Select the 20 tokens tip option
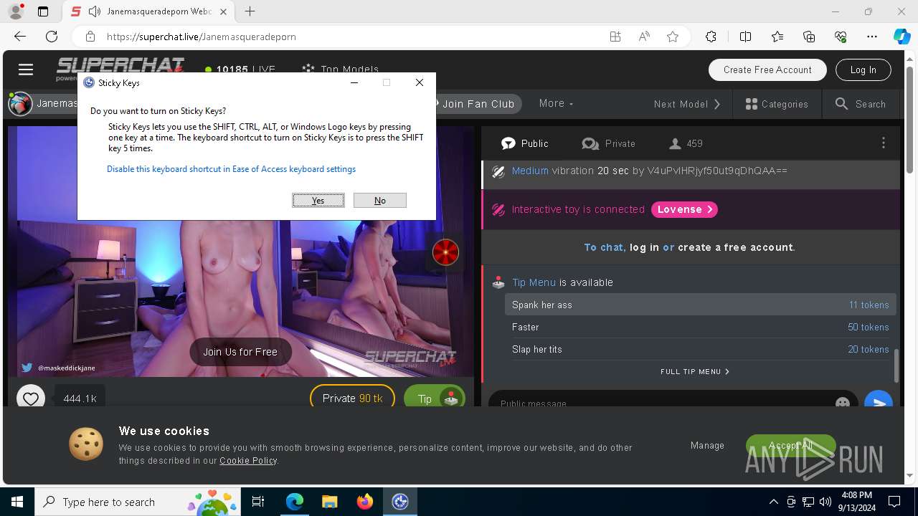 pos(701,349)
